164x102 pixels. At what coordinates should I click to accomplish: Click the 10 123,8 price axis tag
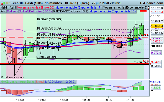[157, 8]
